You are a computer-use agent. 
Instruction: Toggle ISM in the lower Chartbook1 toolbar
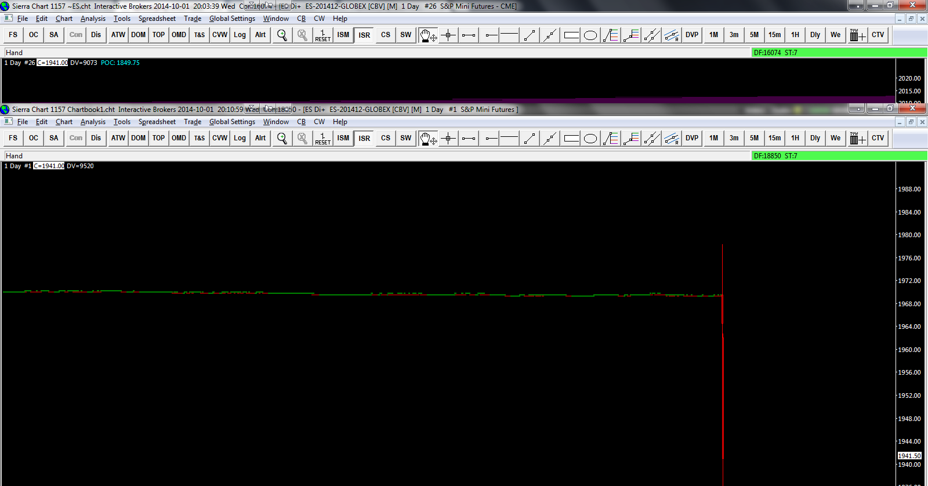coord(343,138)
